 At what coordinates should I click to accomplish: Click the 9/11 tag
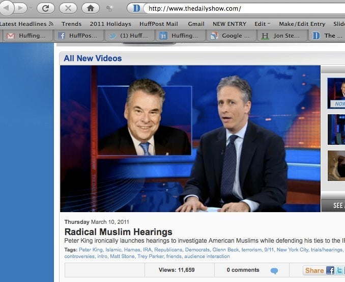(x=269, y=250)
